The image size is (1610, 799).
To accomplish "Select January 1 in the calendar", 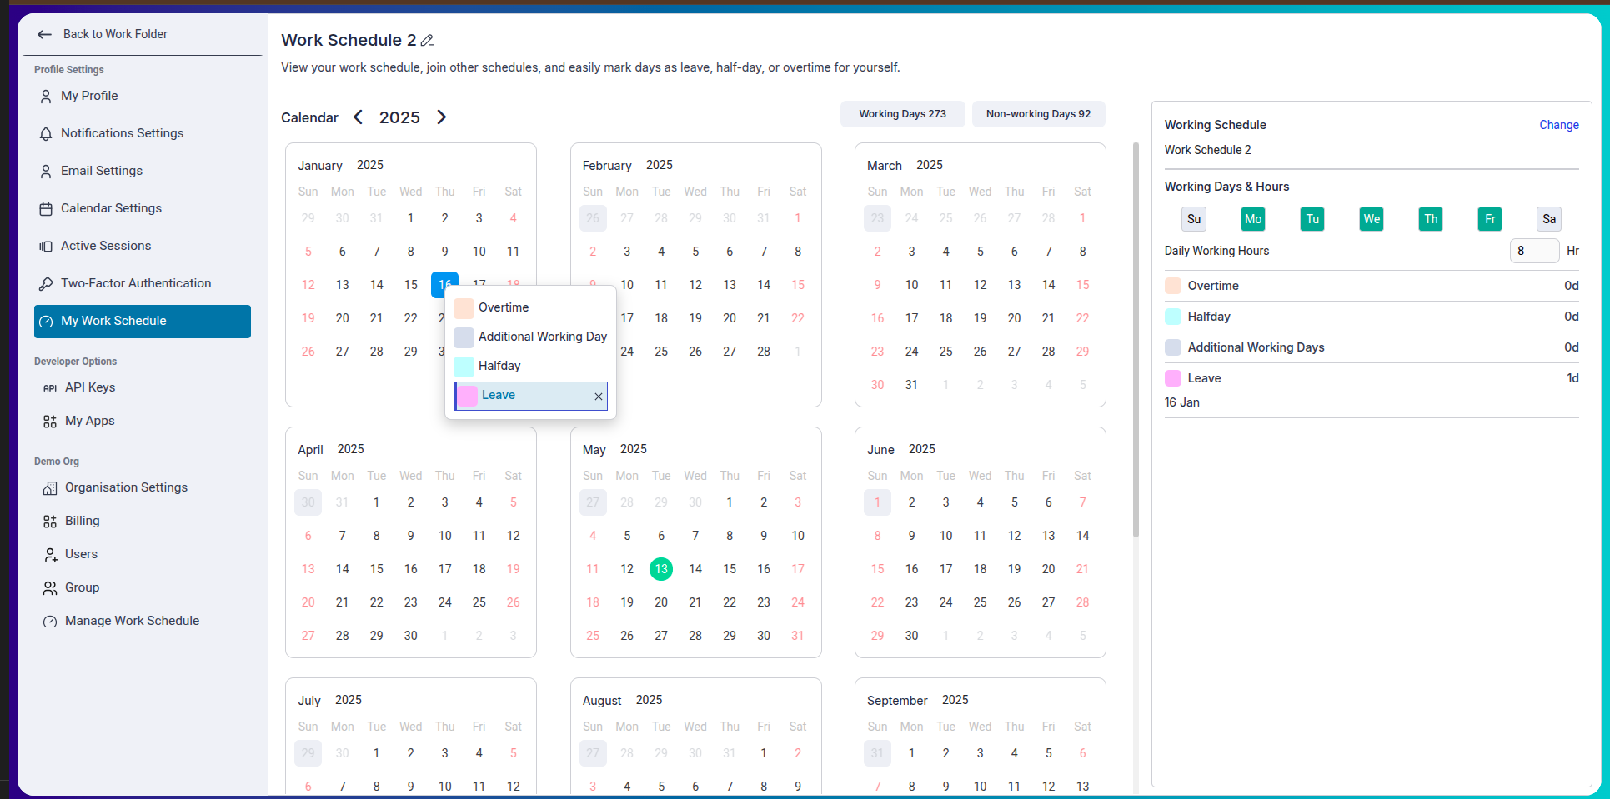I will point(410,218).
